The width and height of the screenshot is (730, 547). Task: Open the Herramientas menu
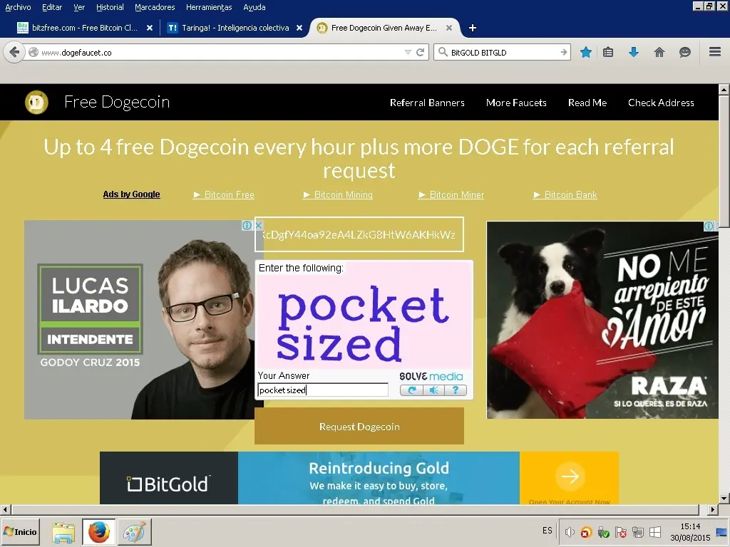coord(209,7)
